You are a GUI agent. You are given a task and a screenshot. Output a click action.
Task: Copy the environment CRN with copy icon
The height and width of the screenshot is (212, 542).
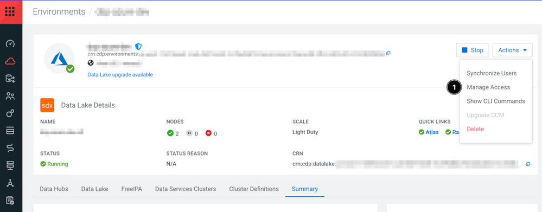tap(388, 53)
